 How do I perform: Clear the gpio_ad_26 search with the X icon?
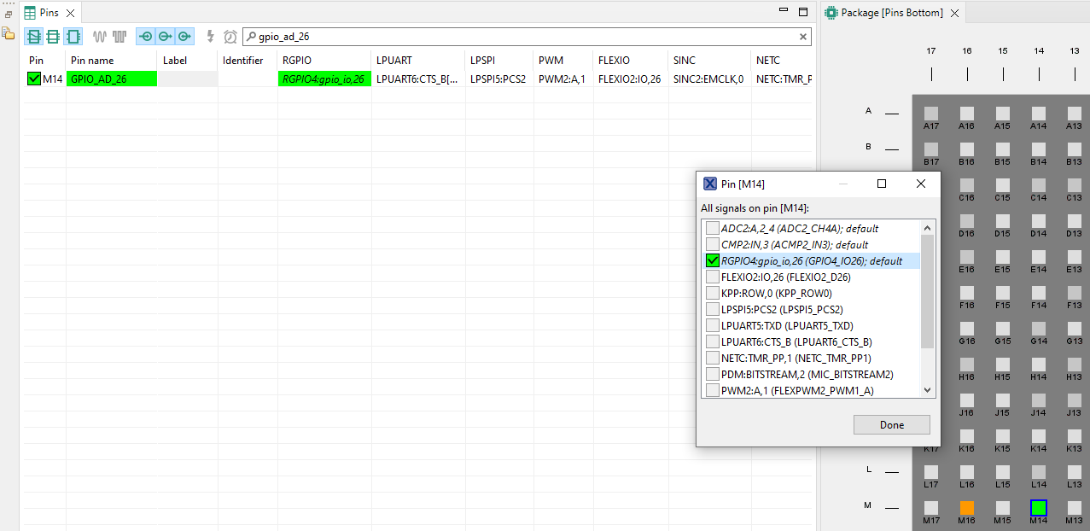click(802, 37)
